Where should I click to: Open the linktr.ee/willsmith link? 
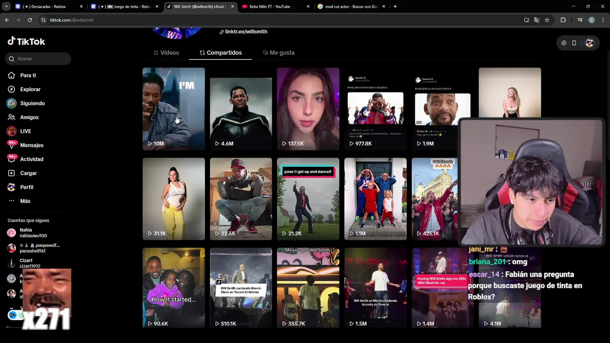coord(243,31)
